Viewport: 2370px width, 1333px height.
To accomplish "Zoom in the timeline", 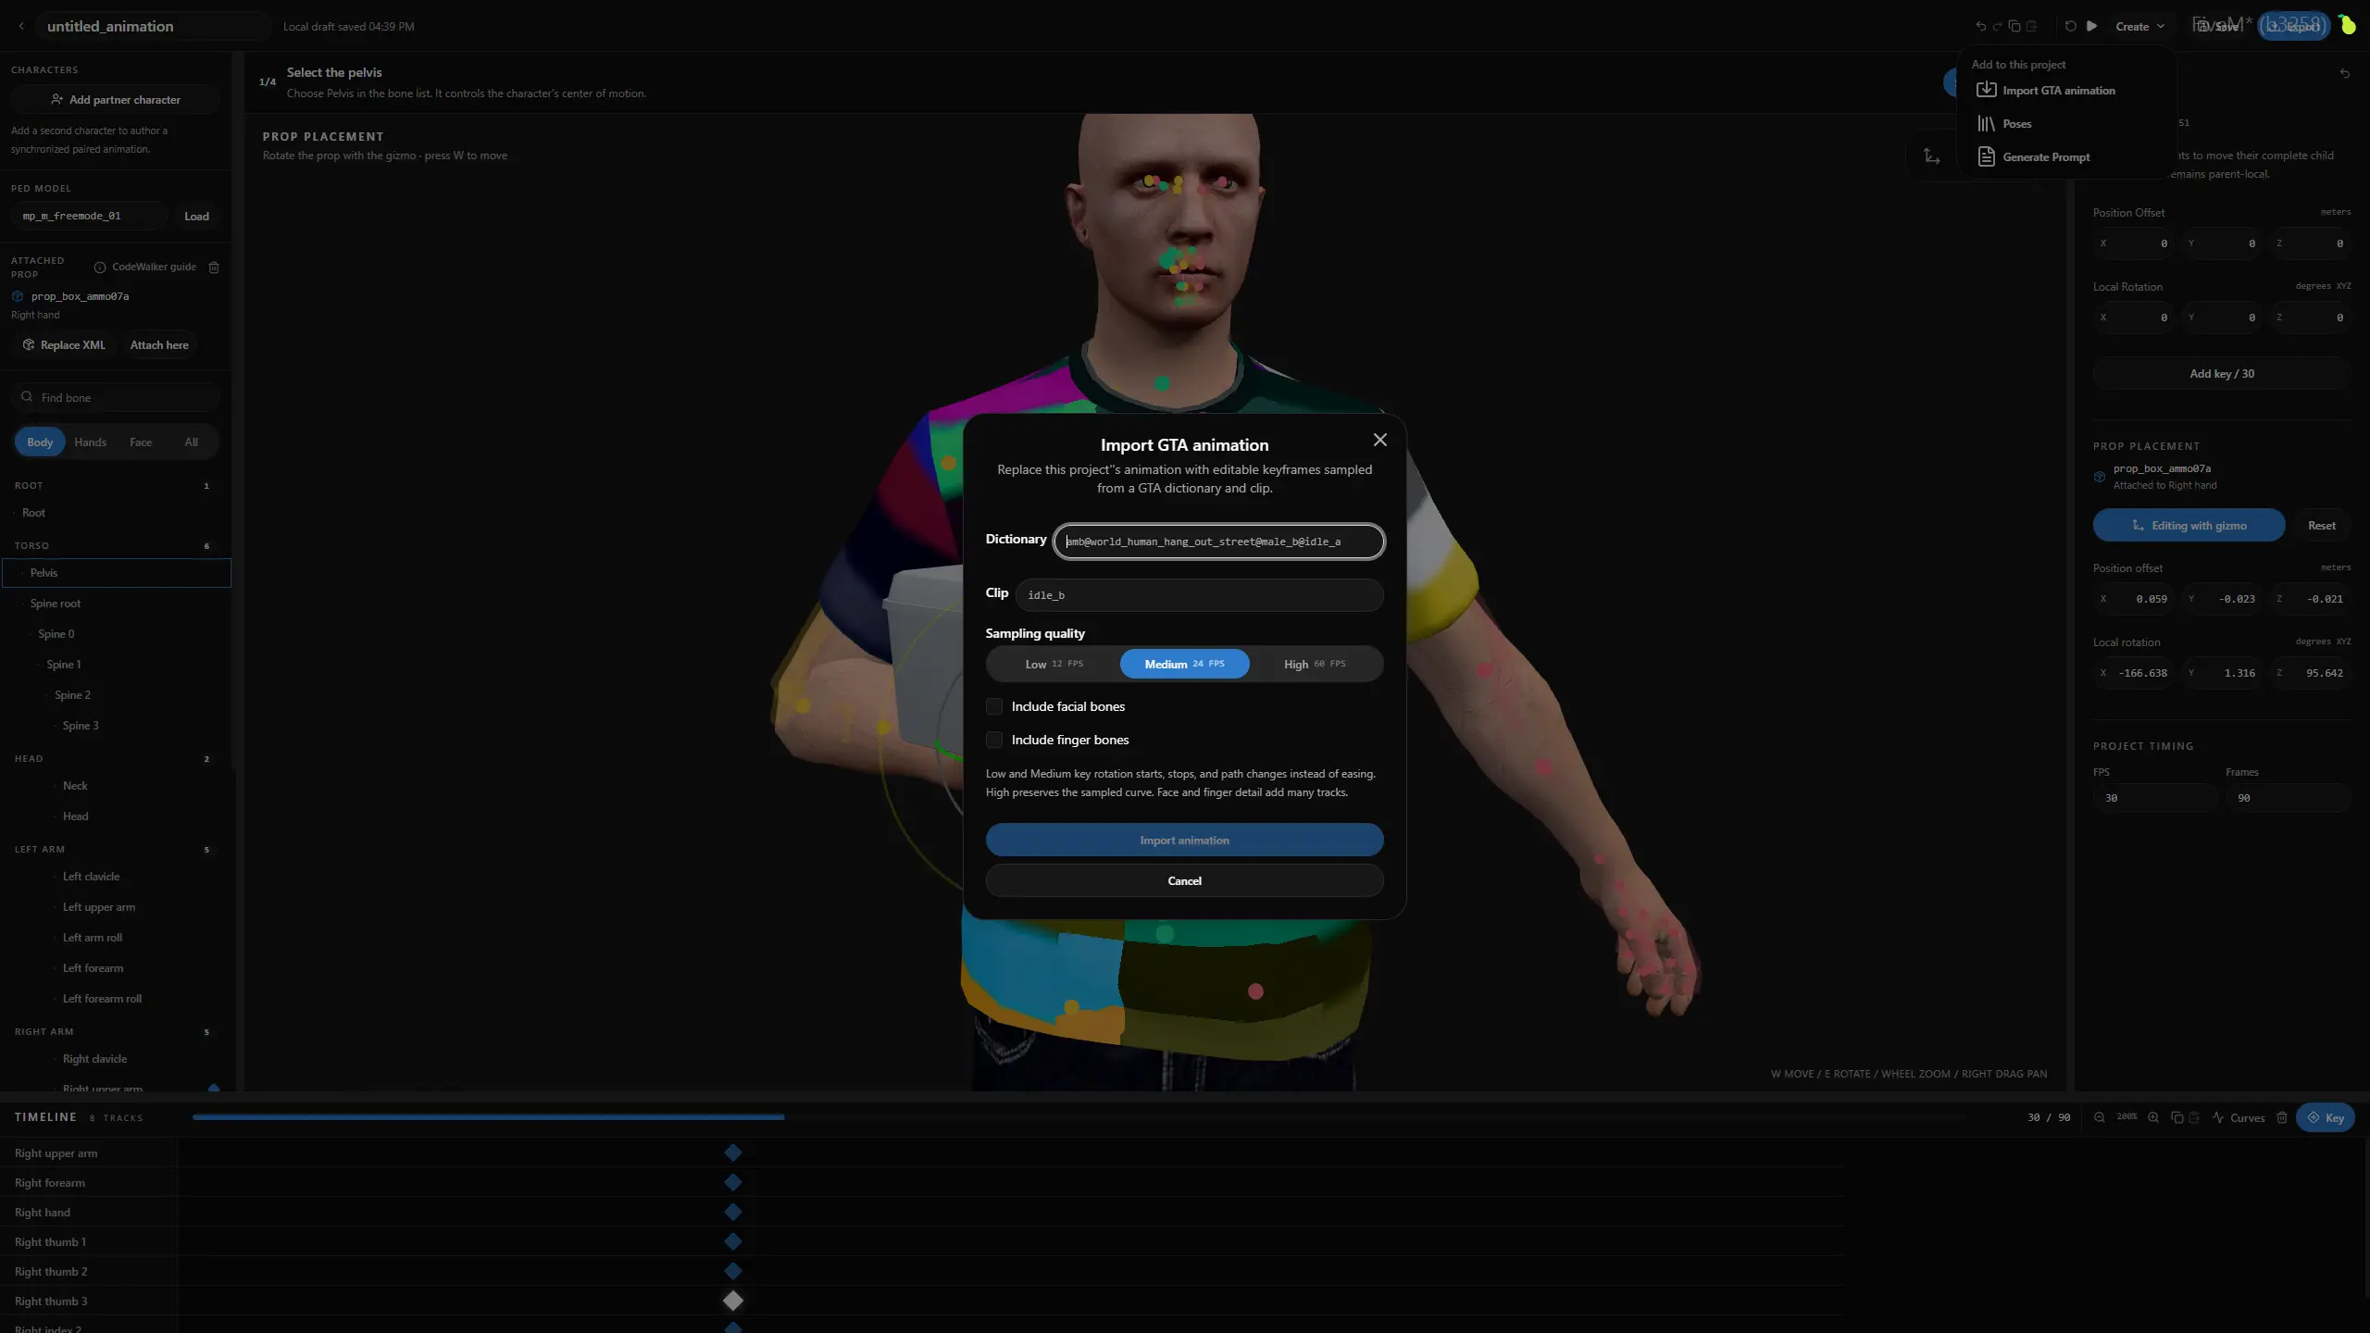I will click(x=2153, y=1117).
